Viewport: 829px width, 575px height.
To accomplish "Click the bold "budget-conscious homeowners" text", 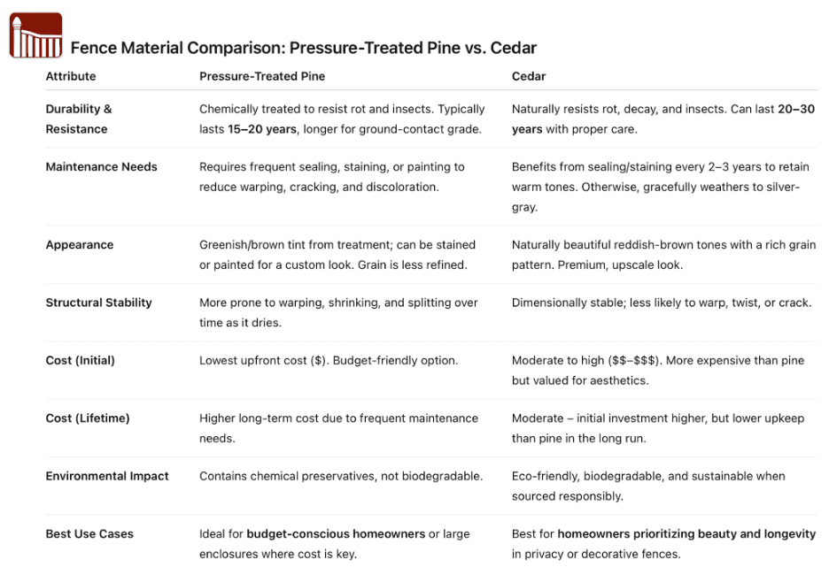I will (336, 533).
